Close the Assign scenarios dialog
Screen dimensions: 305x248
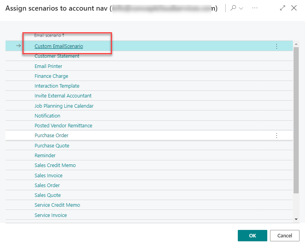[x=294, y=8]
